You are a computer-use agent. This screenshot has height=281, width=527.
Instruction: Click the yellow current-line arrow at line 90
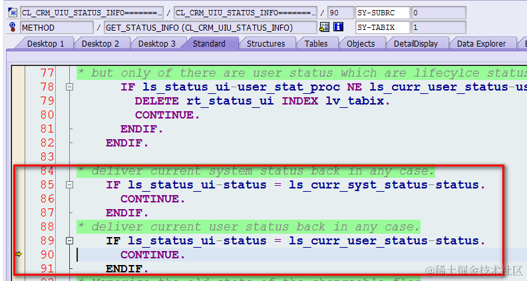click(19, 254)
